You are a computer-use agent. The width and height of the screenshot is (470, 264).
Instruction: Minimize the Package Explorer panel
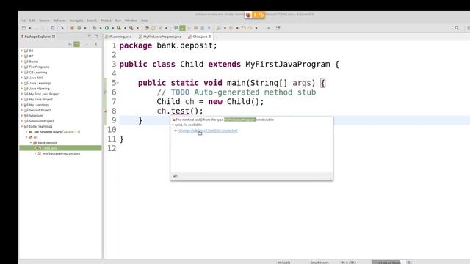90,36
